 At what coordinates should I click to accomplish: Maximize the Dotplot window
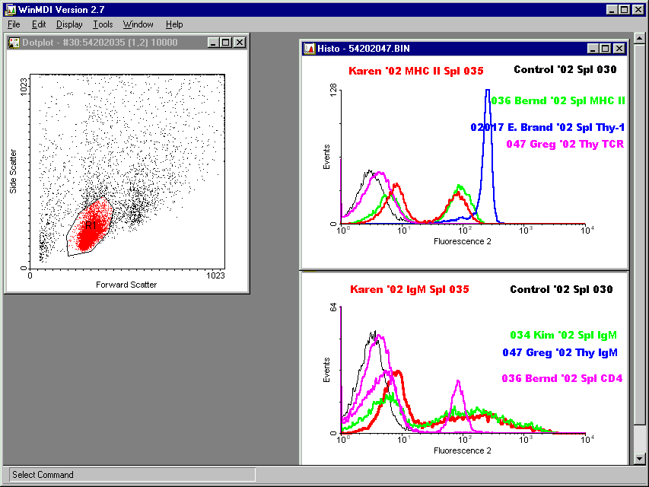click(226, 43)
